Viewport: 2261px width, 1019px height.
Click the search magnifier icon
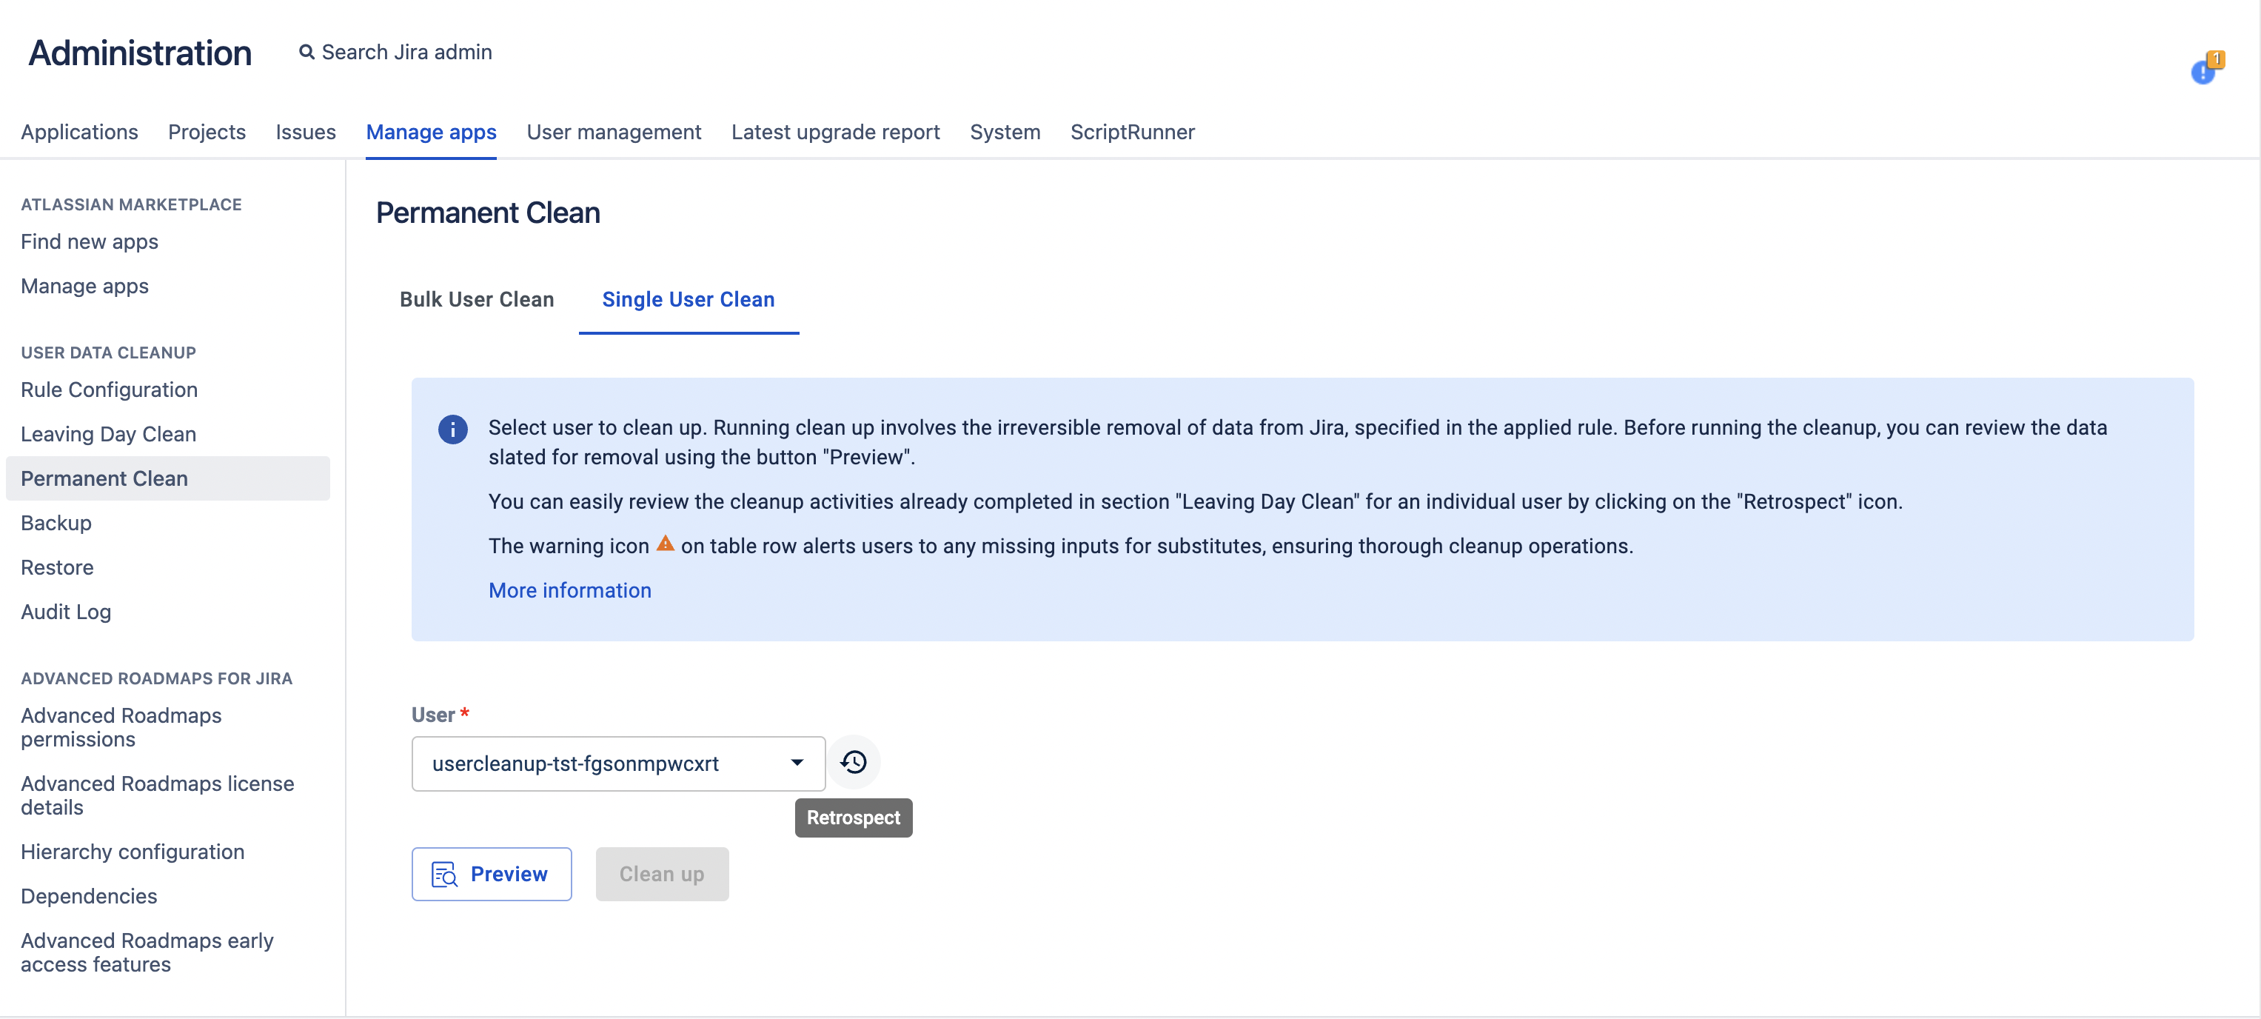307,53
